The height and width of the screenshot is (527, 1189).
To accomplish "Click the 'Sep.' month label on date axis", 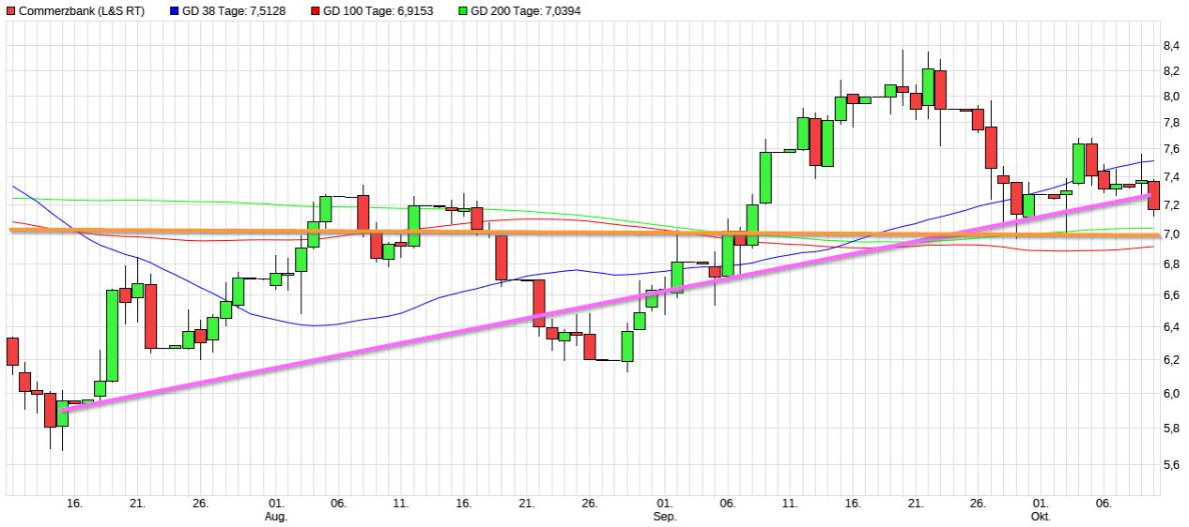I will (x=665, y=517).
